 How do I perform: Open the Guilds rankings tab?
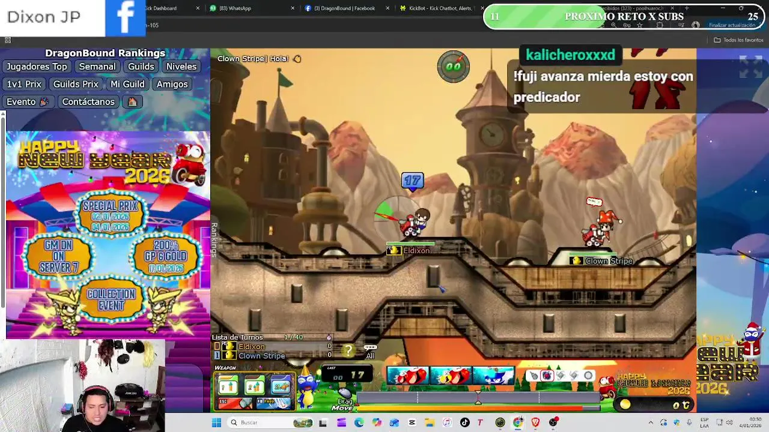tap(141, 67)
